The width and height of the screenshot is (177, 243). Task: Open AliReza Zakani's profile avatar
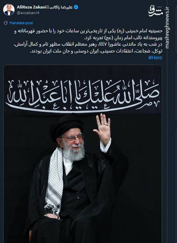tap(9, 10)
